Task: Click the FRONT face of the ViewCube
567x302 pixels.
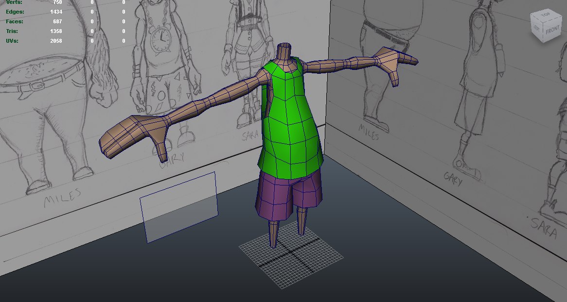Action: click(x=552, y=31)
